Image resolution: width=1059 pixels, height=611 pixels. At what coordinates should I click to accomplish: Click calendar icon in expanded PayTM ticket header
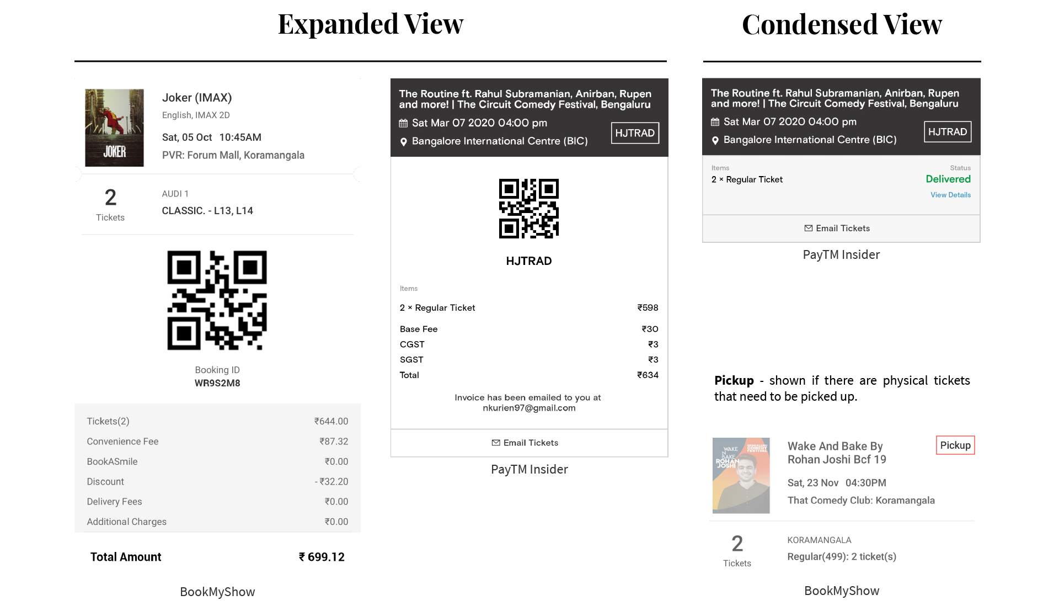click(x=403, y=123)
